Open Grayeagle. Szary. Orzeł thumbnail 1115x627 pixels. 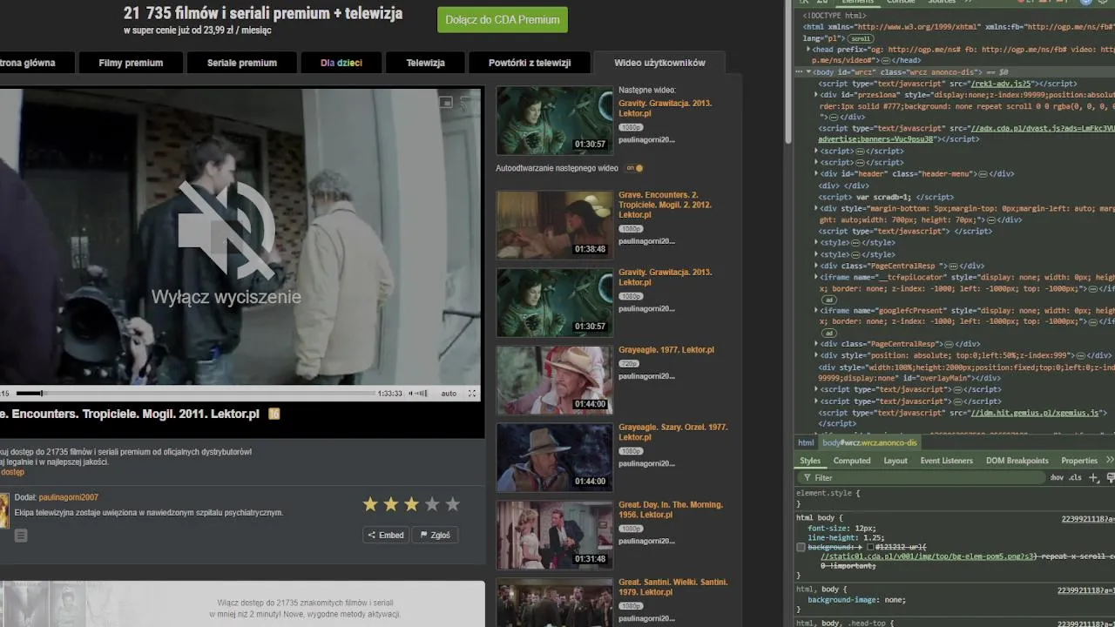click(555, 457)
